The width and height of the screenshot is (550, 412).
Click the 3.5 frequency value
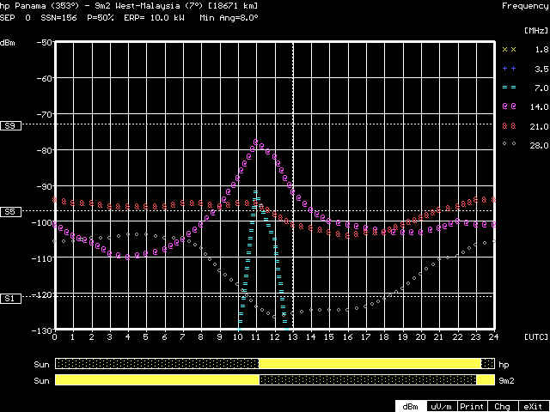coord(541,69)
